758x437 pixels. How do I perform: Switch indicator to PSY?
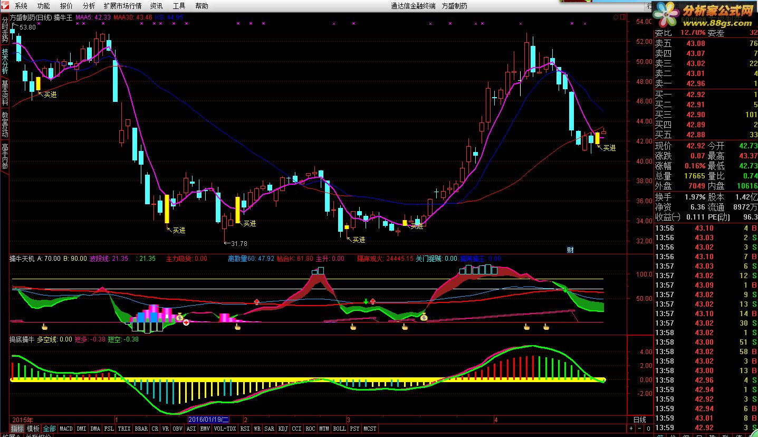point(355,429)
